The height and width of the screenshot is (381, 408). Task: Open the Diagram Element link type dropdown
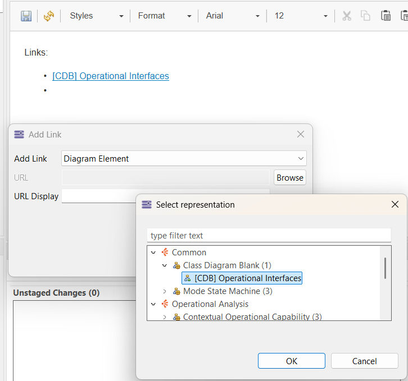click(x=184, y=159)
